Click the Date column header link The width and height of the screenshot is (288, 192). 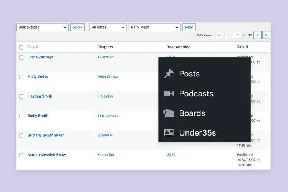(x=240, y=46)
